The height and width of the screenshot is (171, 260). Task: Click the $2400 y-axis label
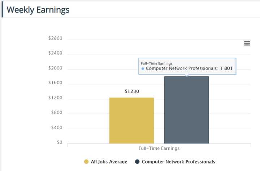pyautogui.click(x=55, y=53)
